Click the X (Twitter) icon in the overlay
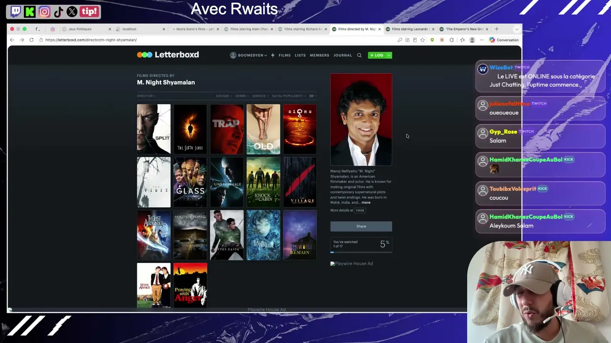 click(x=72, y=11)
